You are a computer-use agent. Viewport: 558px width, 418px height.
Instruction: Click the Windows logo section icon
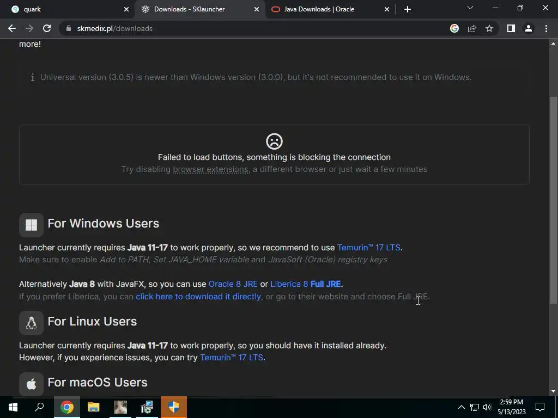pyautogui.click(x=31, y=225)
